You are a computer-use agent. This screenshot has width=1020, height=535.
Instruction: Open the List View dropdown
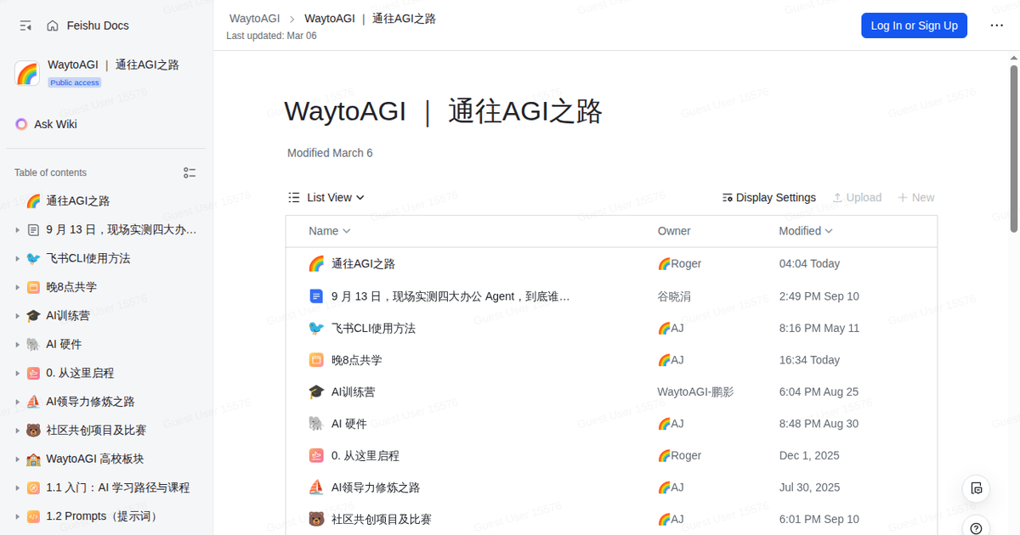pyautogui.click(x=326, y=197)
